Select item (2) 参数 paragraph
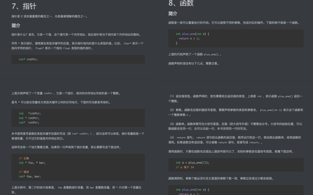This screenshot has height=195, width=313. click(236, 112)
